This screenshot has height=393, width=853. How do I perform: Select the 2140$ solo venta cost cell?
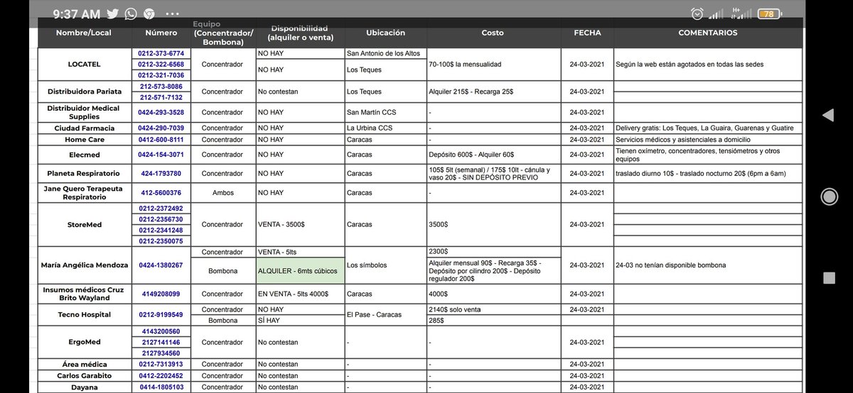tap(493, 310)
